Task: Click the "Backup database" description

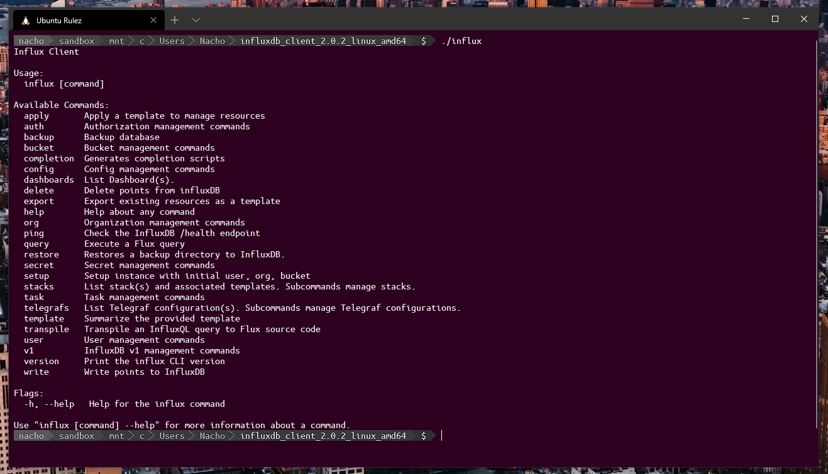Action: [x=122, y=137]
